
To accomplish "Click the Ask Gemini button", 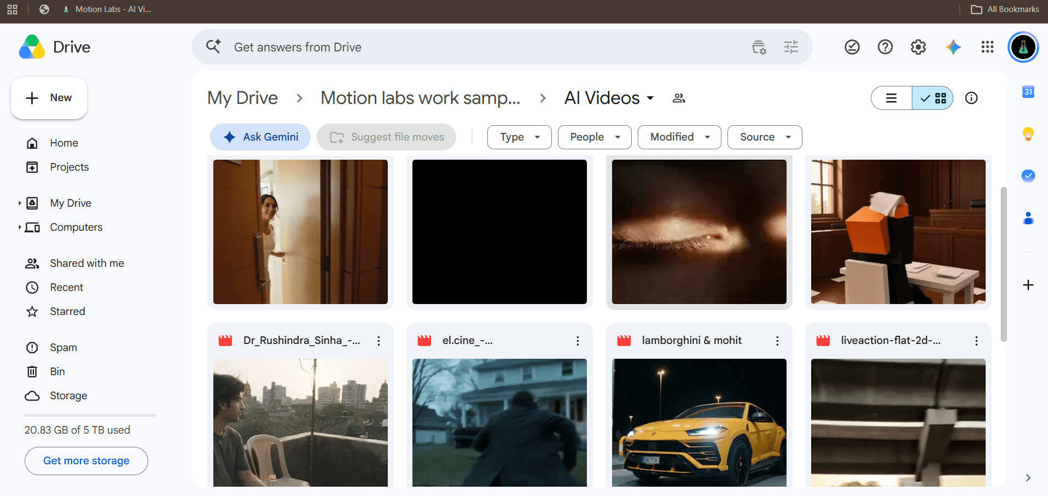I will tap(260, 137).
